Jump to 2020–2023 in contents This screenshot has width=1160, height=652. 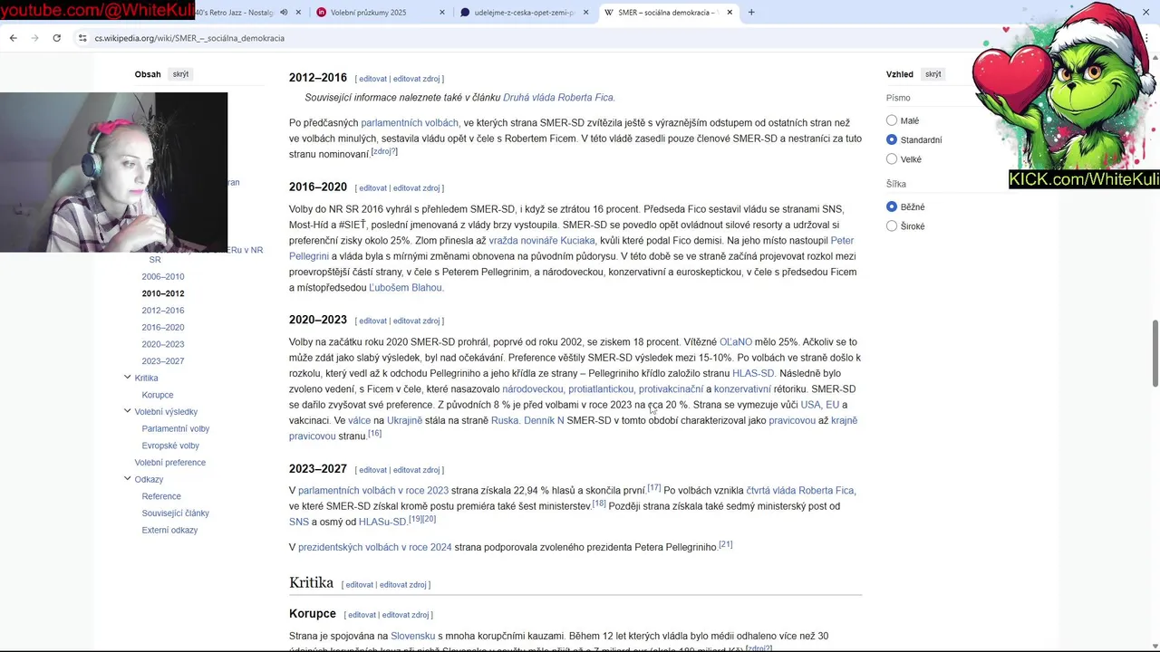[x=163, y=344]
